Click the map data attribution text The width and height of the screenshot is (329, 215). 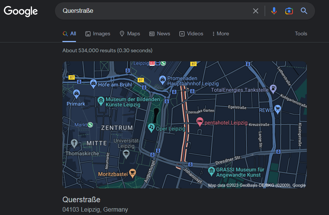pyautogui.click(x=257, y=185)
